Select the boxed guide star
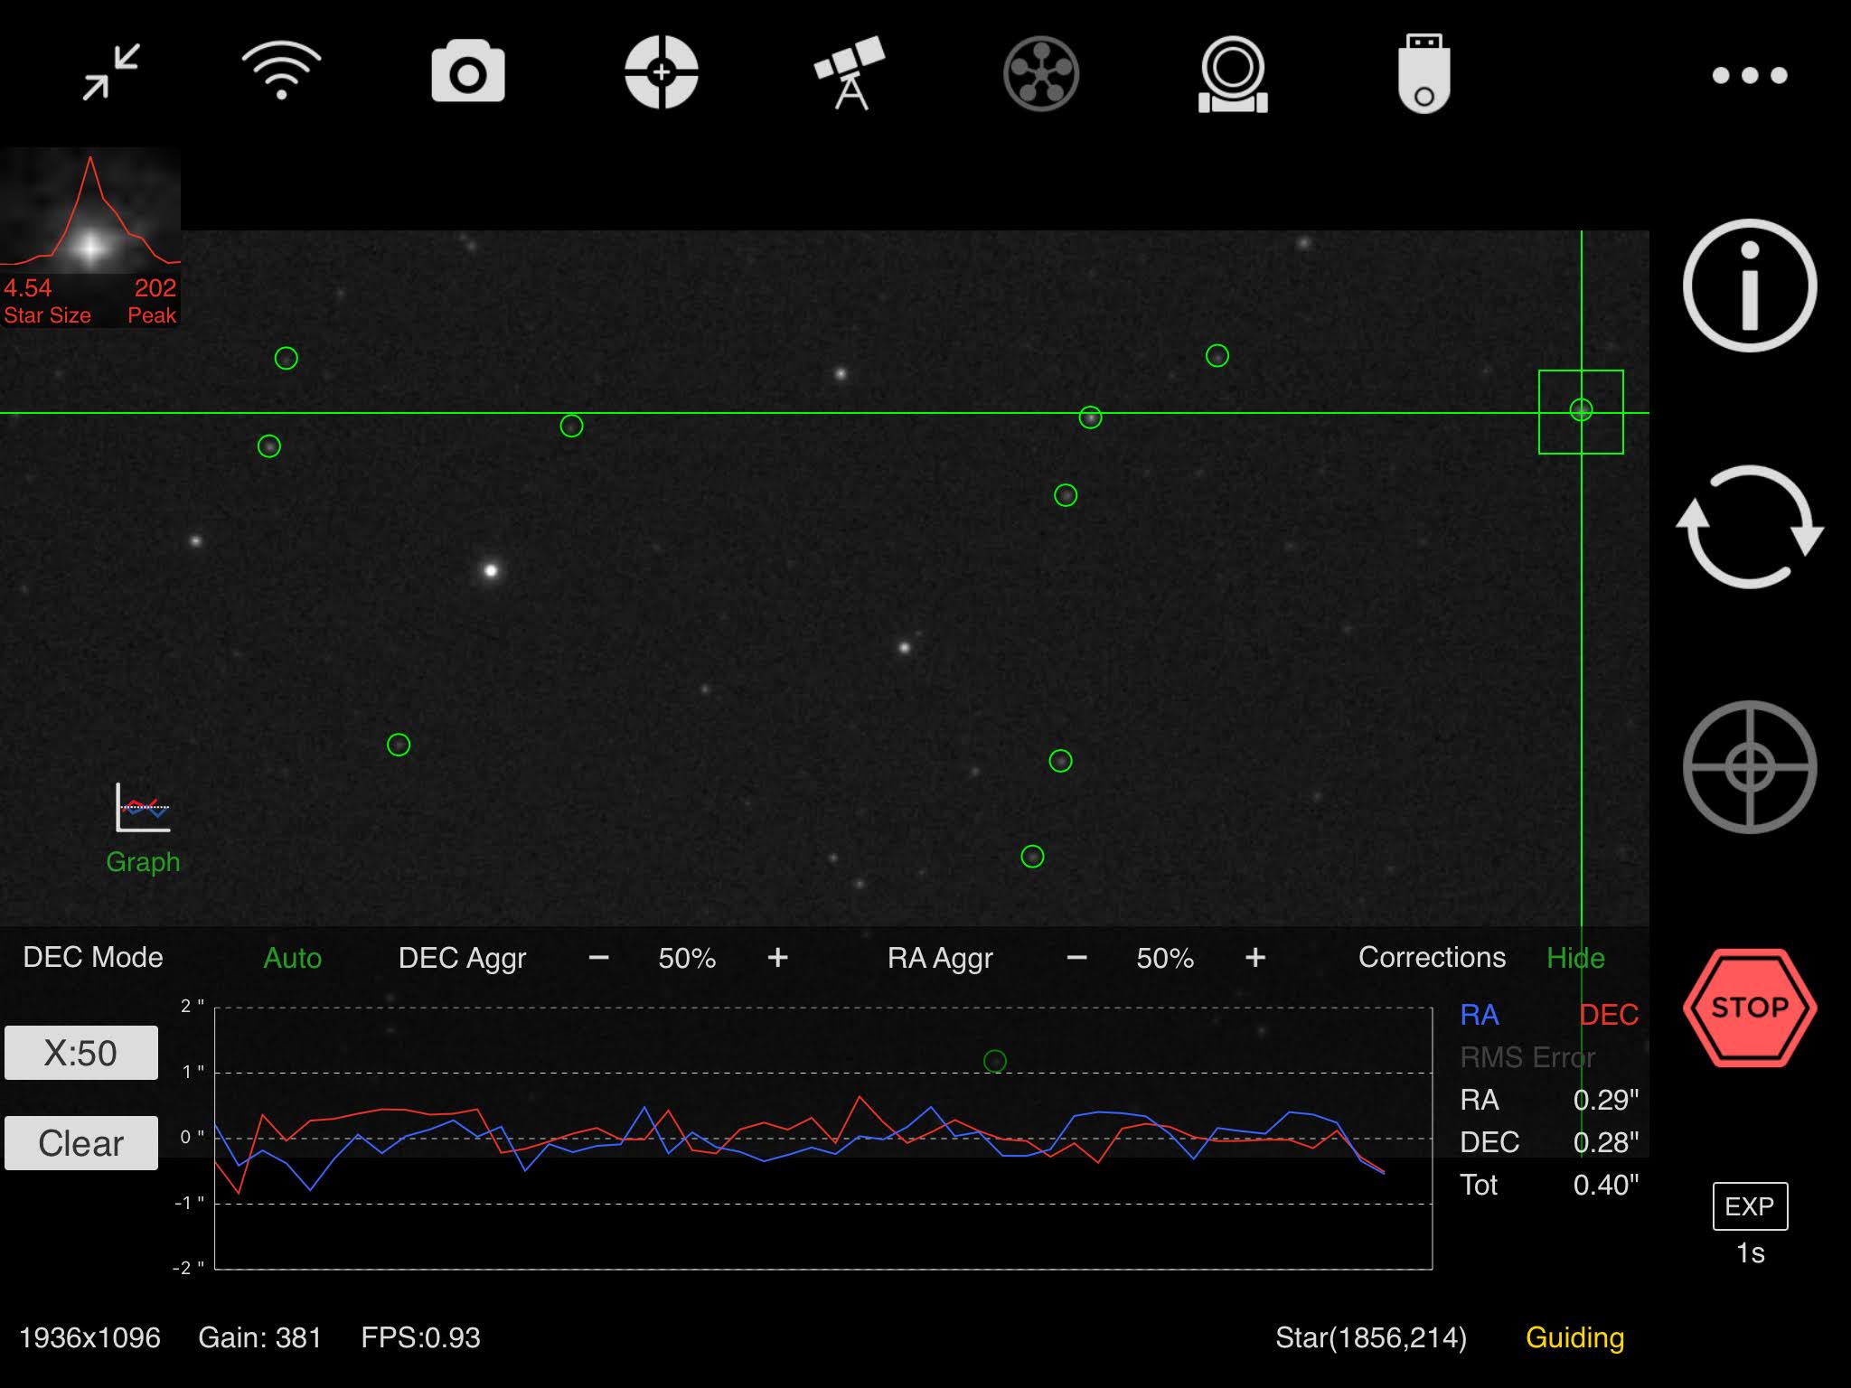Viewport: 1851px width, 1388px height. (x=1581, y=411)
